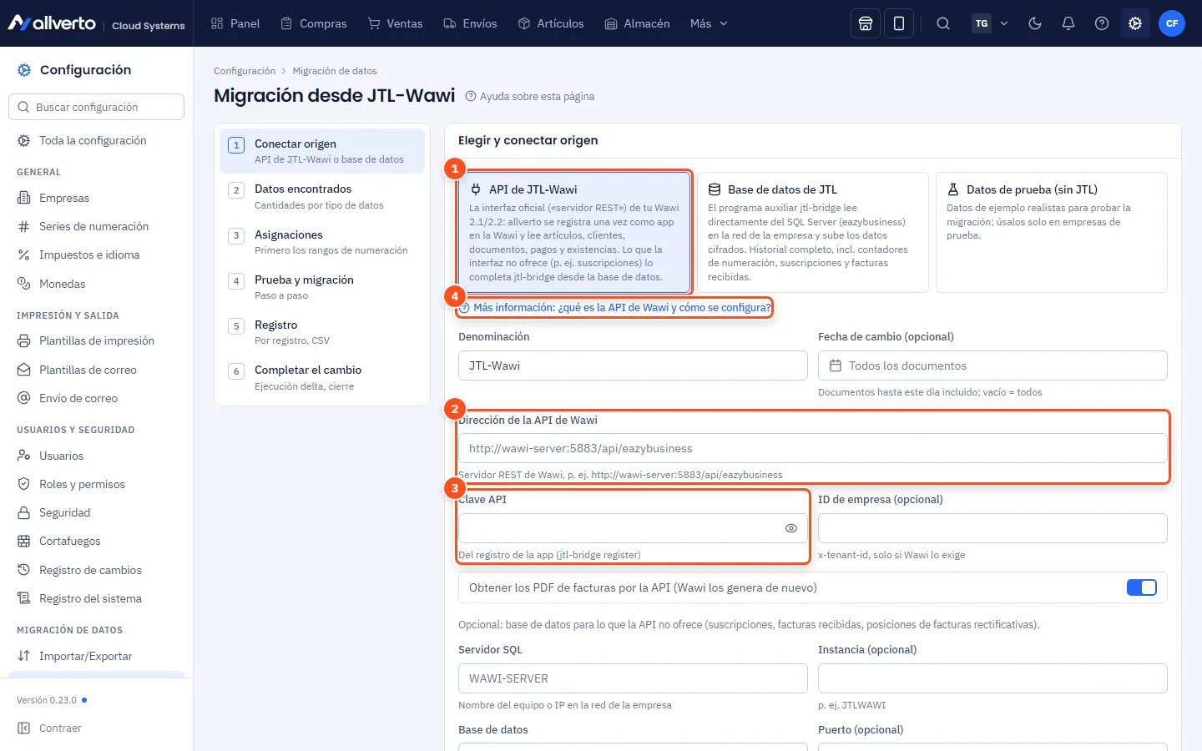Image resolution: width=1202 pixels, height=751 pixels.
Task: Open the Almacén menu
Action: coord(638,23)
